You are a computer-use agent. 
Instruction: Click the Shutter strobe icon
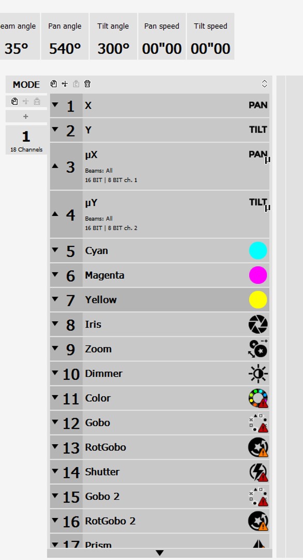pyautogui.click(x=258, y=472)
